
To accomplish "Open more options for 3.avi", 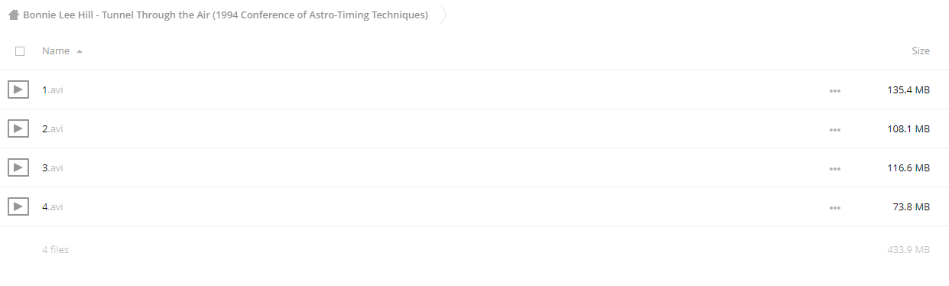I will click(x=834, y=168).
